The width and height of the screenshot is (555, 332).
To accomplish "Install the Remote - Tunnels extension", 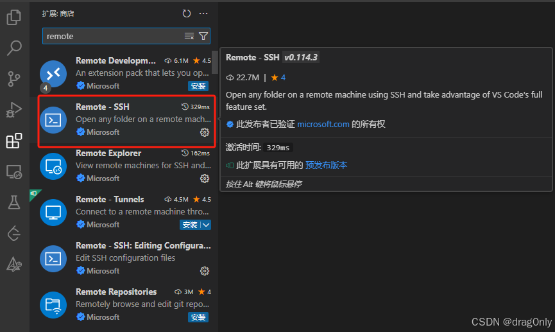I will click(x=190, y=225).
